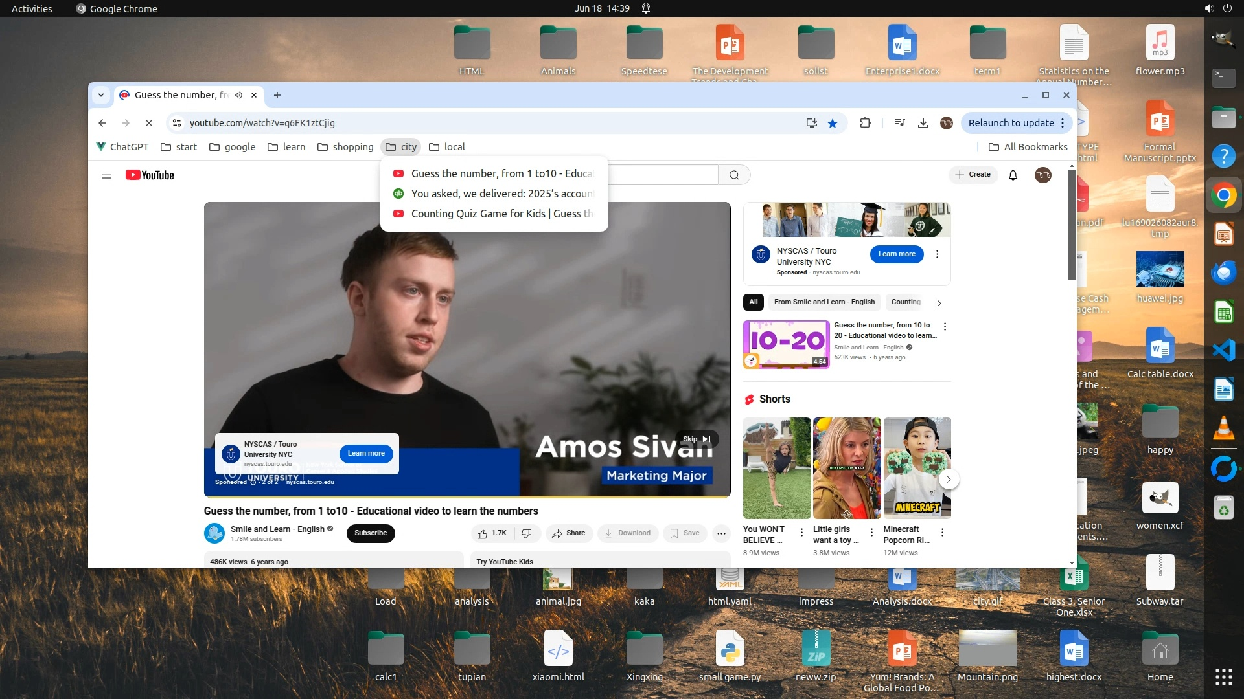Dislike the video with thumbs down
Screen dimensions: 1244x699
[x=527, y=533]
